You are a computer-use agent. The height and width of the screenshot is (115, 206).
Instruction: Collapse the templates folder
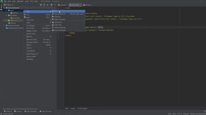pyautogui.click(x=6, y=15)
